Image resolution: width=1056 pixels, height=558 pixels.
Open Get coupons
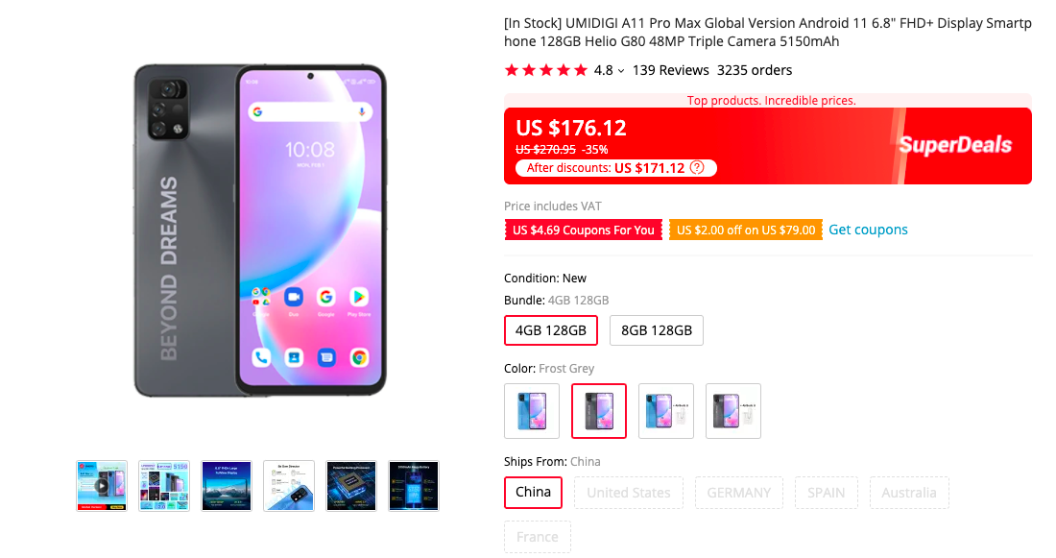click(868, 230)
